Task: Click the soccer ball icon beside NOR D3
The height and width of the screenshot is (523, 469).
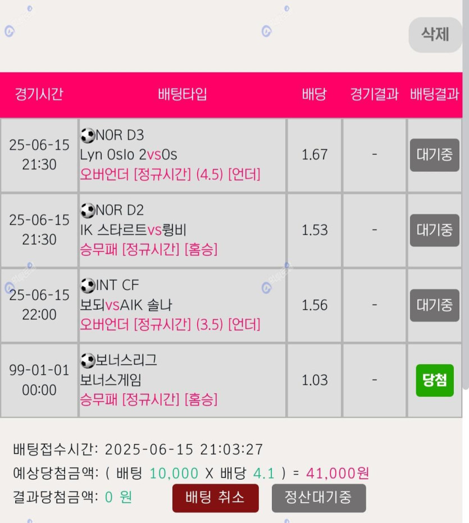Action: (x=88, y=136)
